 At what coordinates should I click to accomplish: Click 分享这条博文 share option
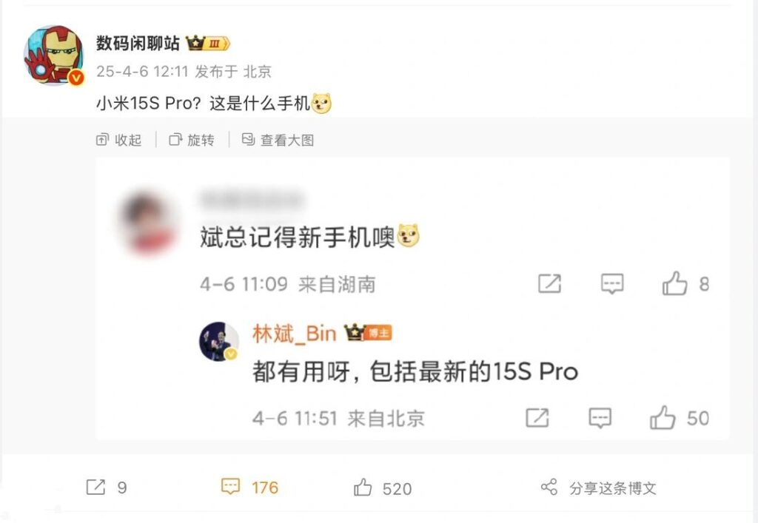[598, 487]
